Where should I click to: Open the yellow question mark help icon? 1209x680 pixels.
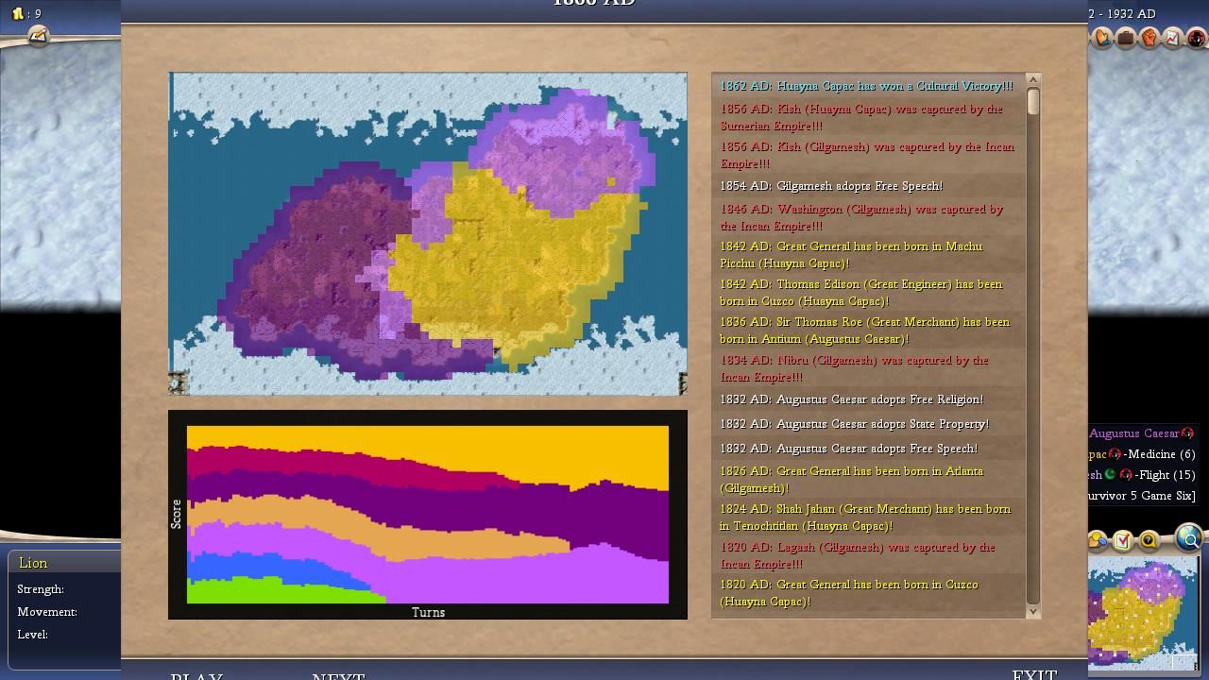tap(1149, 540)
